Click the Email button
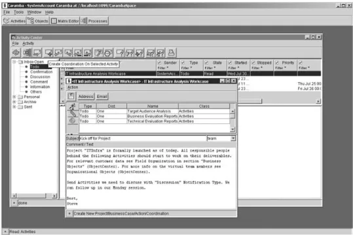 pyautogui.click(x=102, y=97)
